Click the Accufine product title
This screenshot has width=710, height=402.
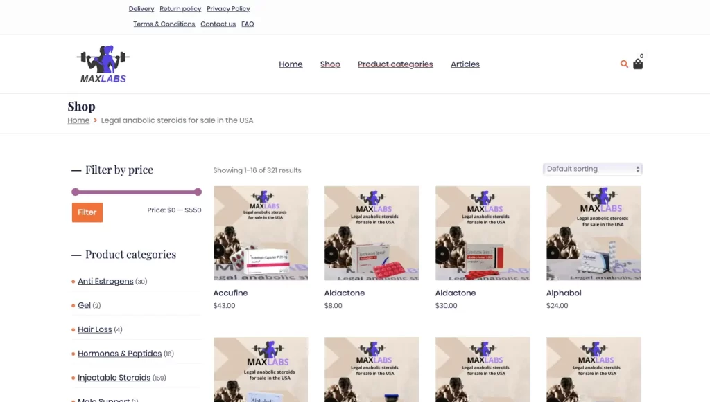(x=230, y=293)
